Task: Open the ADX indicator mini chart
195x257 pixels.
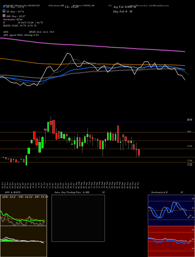Action: 23,210
